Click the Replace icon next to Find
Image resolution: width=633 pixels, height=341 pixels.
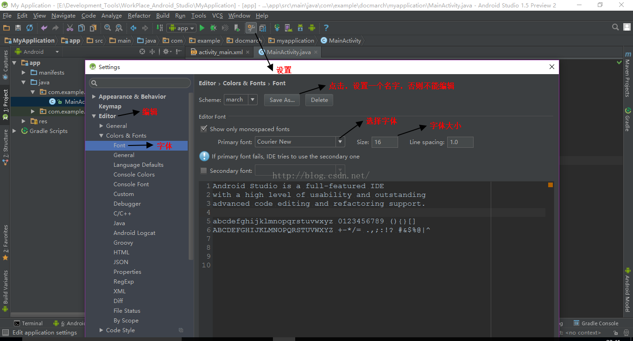tap(119, 28)
